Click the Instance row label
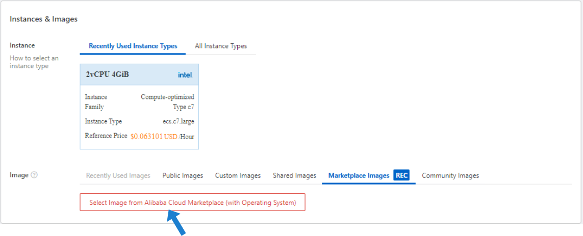 click(x=22, y=45)
